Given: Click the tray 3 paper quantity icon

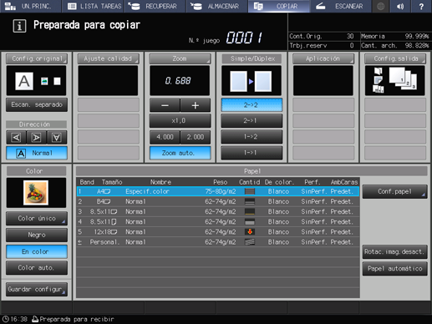Looking at the screenshot, I should click(250, 211).
